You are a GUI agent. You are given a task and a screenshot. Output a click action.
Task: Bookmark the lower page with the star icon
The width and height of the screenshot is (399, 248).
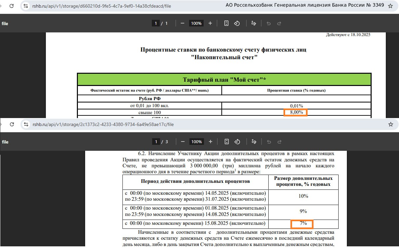tap(391, 124)
